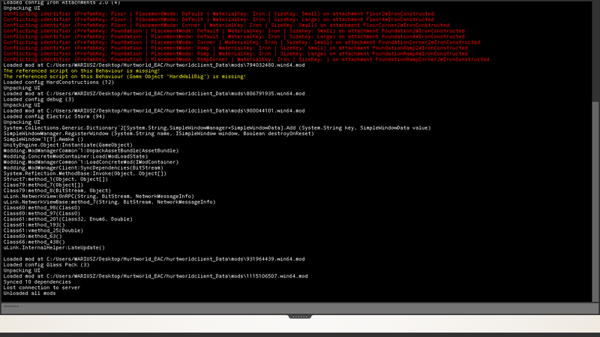The image size is (600, 337).
Task: Select red error for Foundation4mIronConstructed
Action: point(234,37)
